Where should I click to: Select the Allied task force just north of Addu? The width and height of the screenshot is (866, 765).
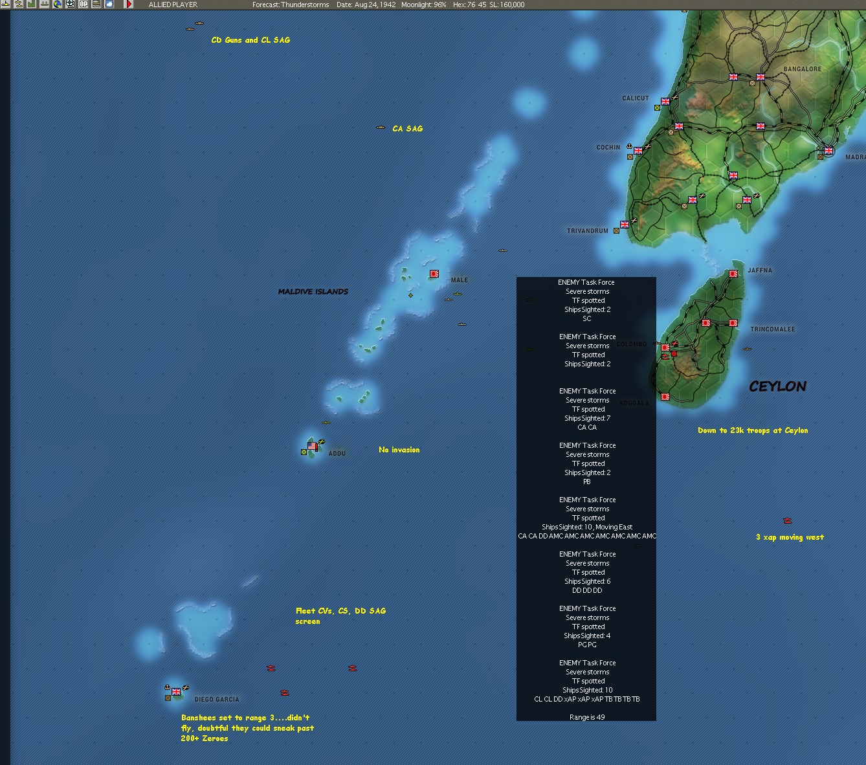pyautogui.click(x=326, y=423)
